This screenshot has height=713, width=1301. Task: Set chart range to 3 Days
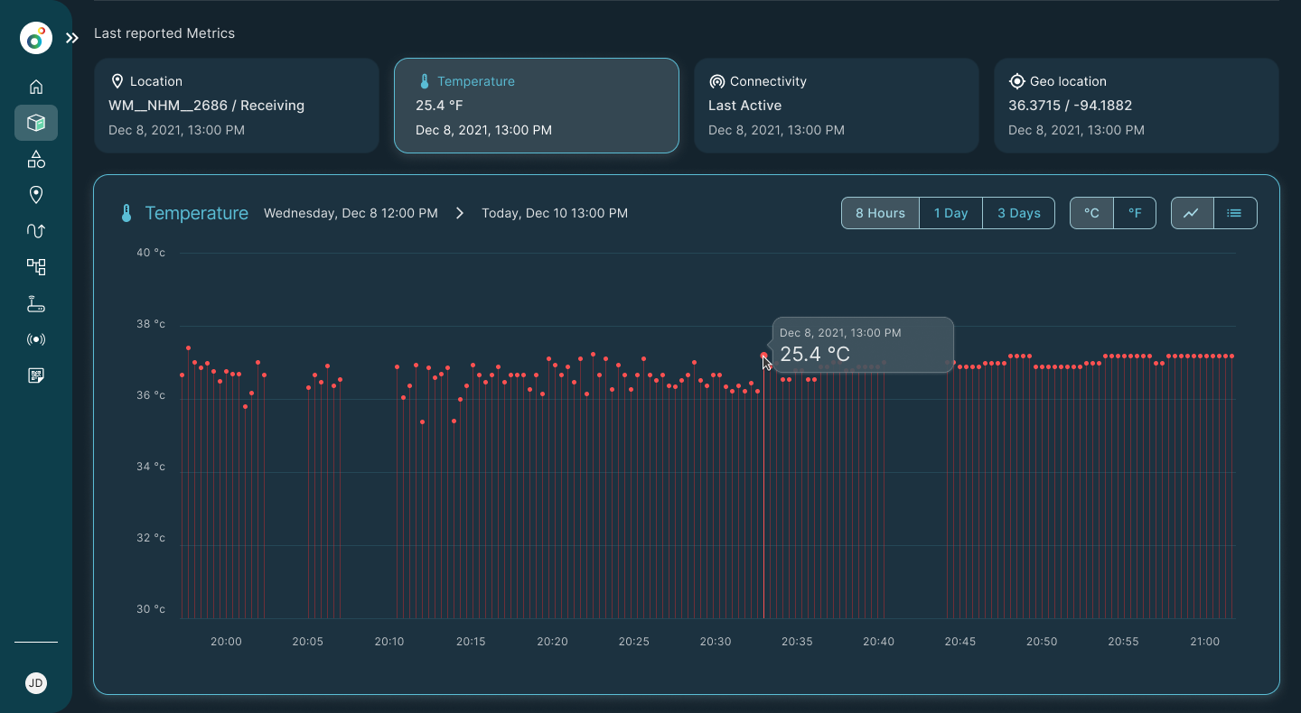(1019, 213)
